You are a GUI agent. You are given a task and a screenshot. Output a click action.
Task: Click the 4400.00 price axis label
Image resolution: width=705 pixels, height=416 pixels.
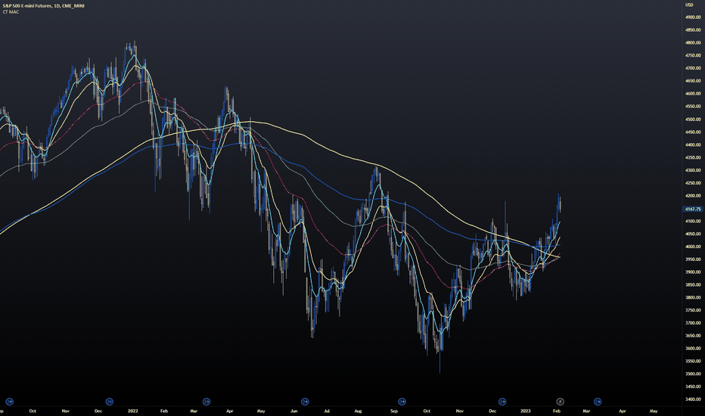click(693, 144)
